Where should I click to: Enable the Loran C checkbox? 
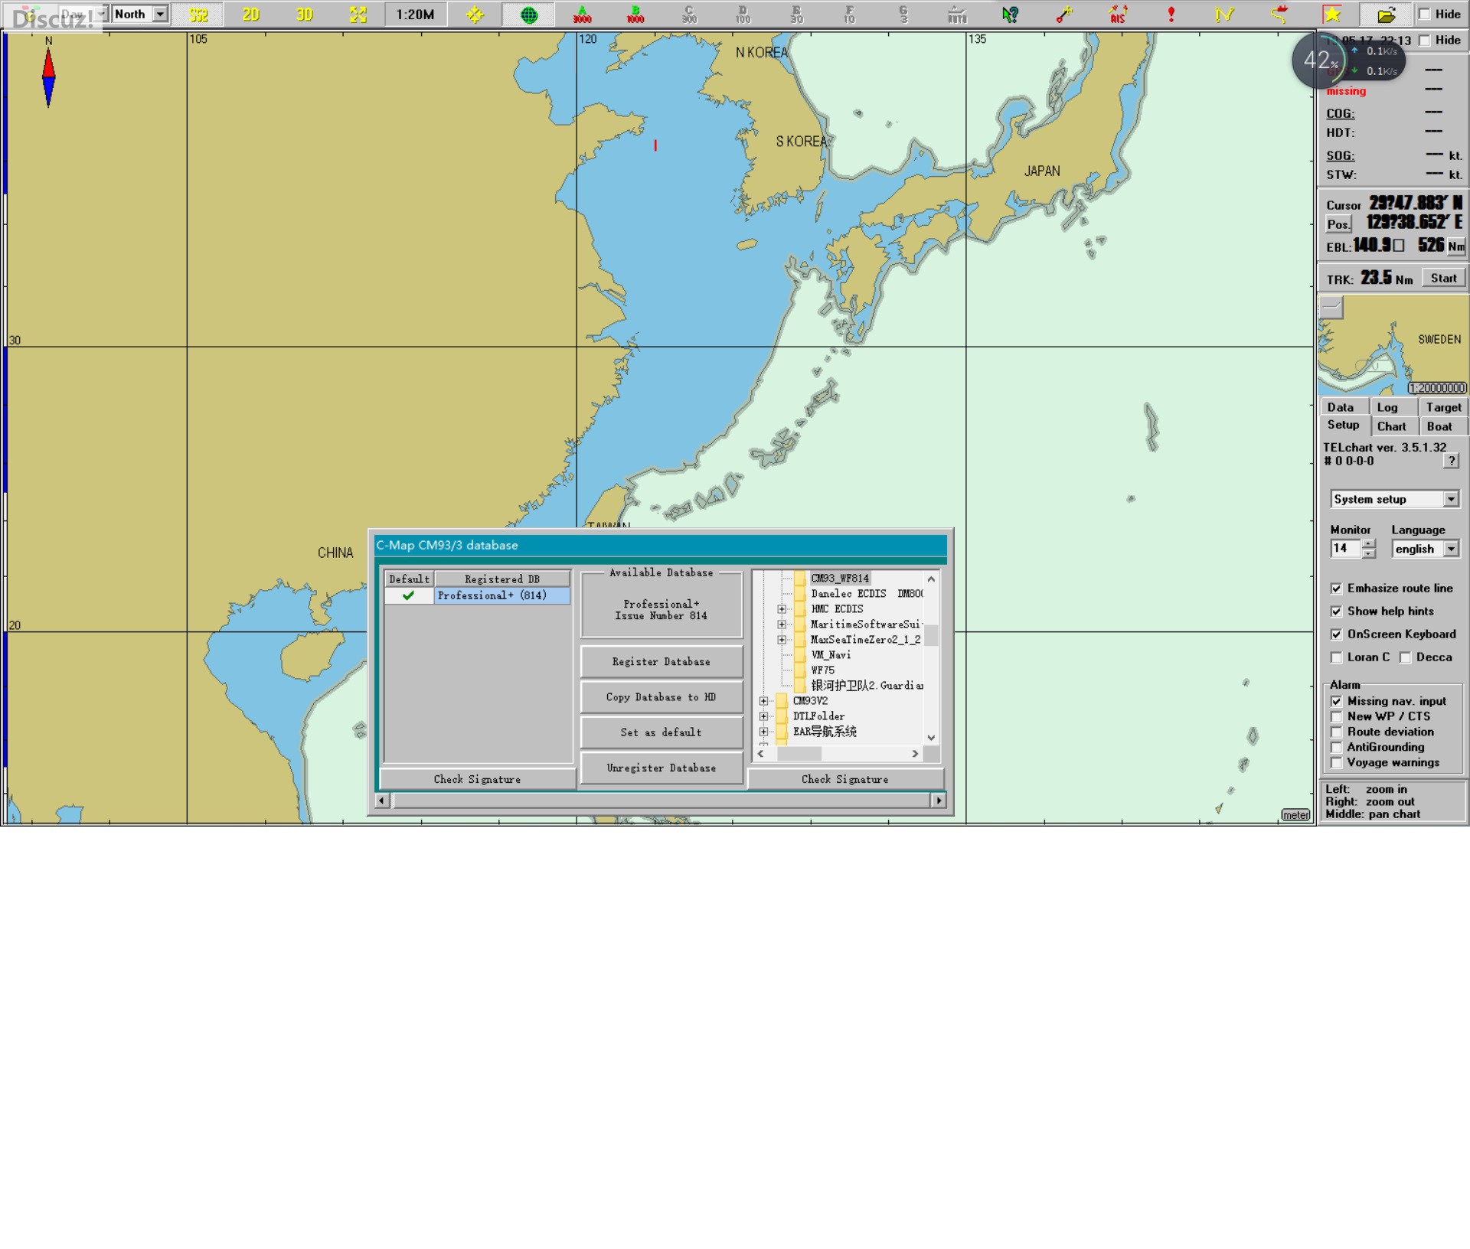tap(1336, 657)
